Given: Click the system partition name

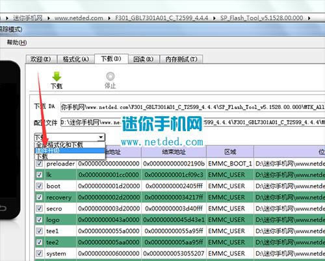Looking at the screenshot, I should click(x=56, y=254).
